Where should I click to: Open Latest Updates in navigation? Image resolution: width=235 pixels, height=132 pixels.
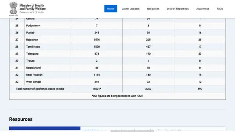131,9
